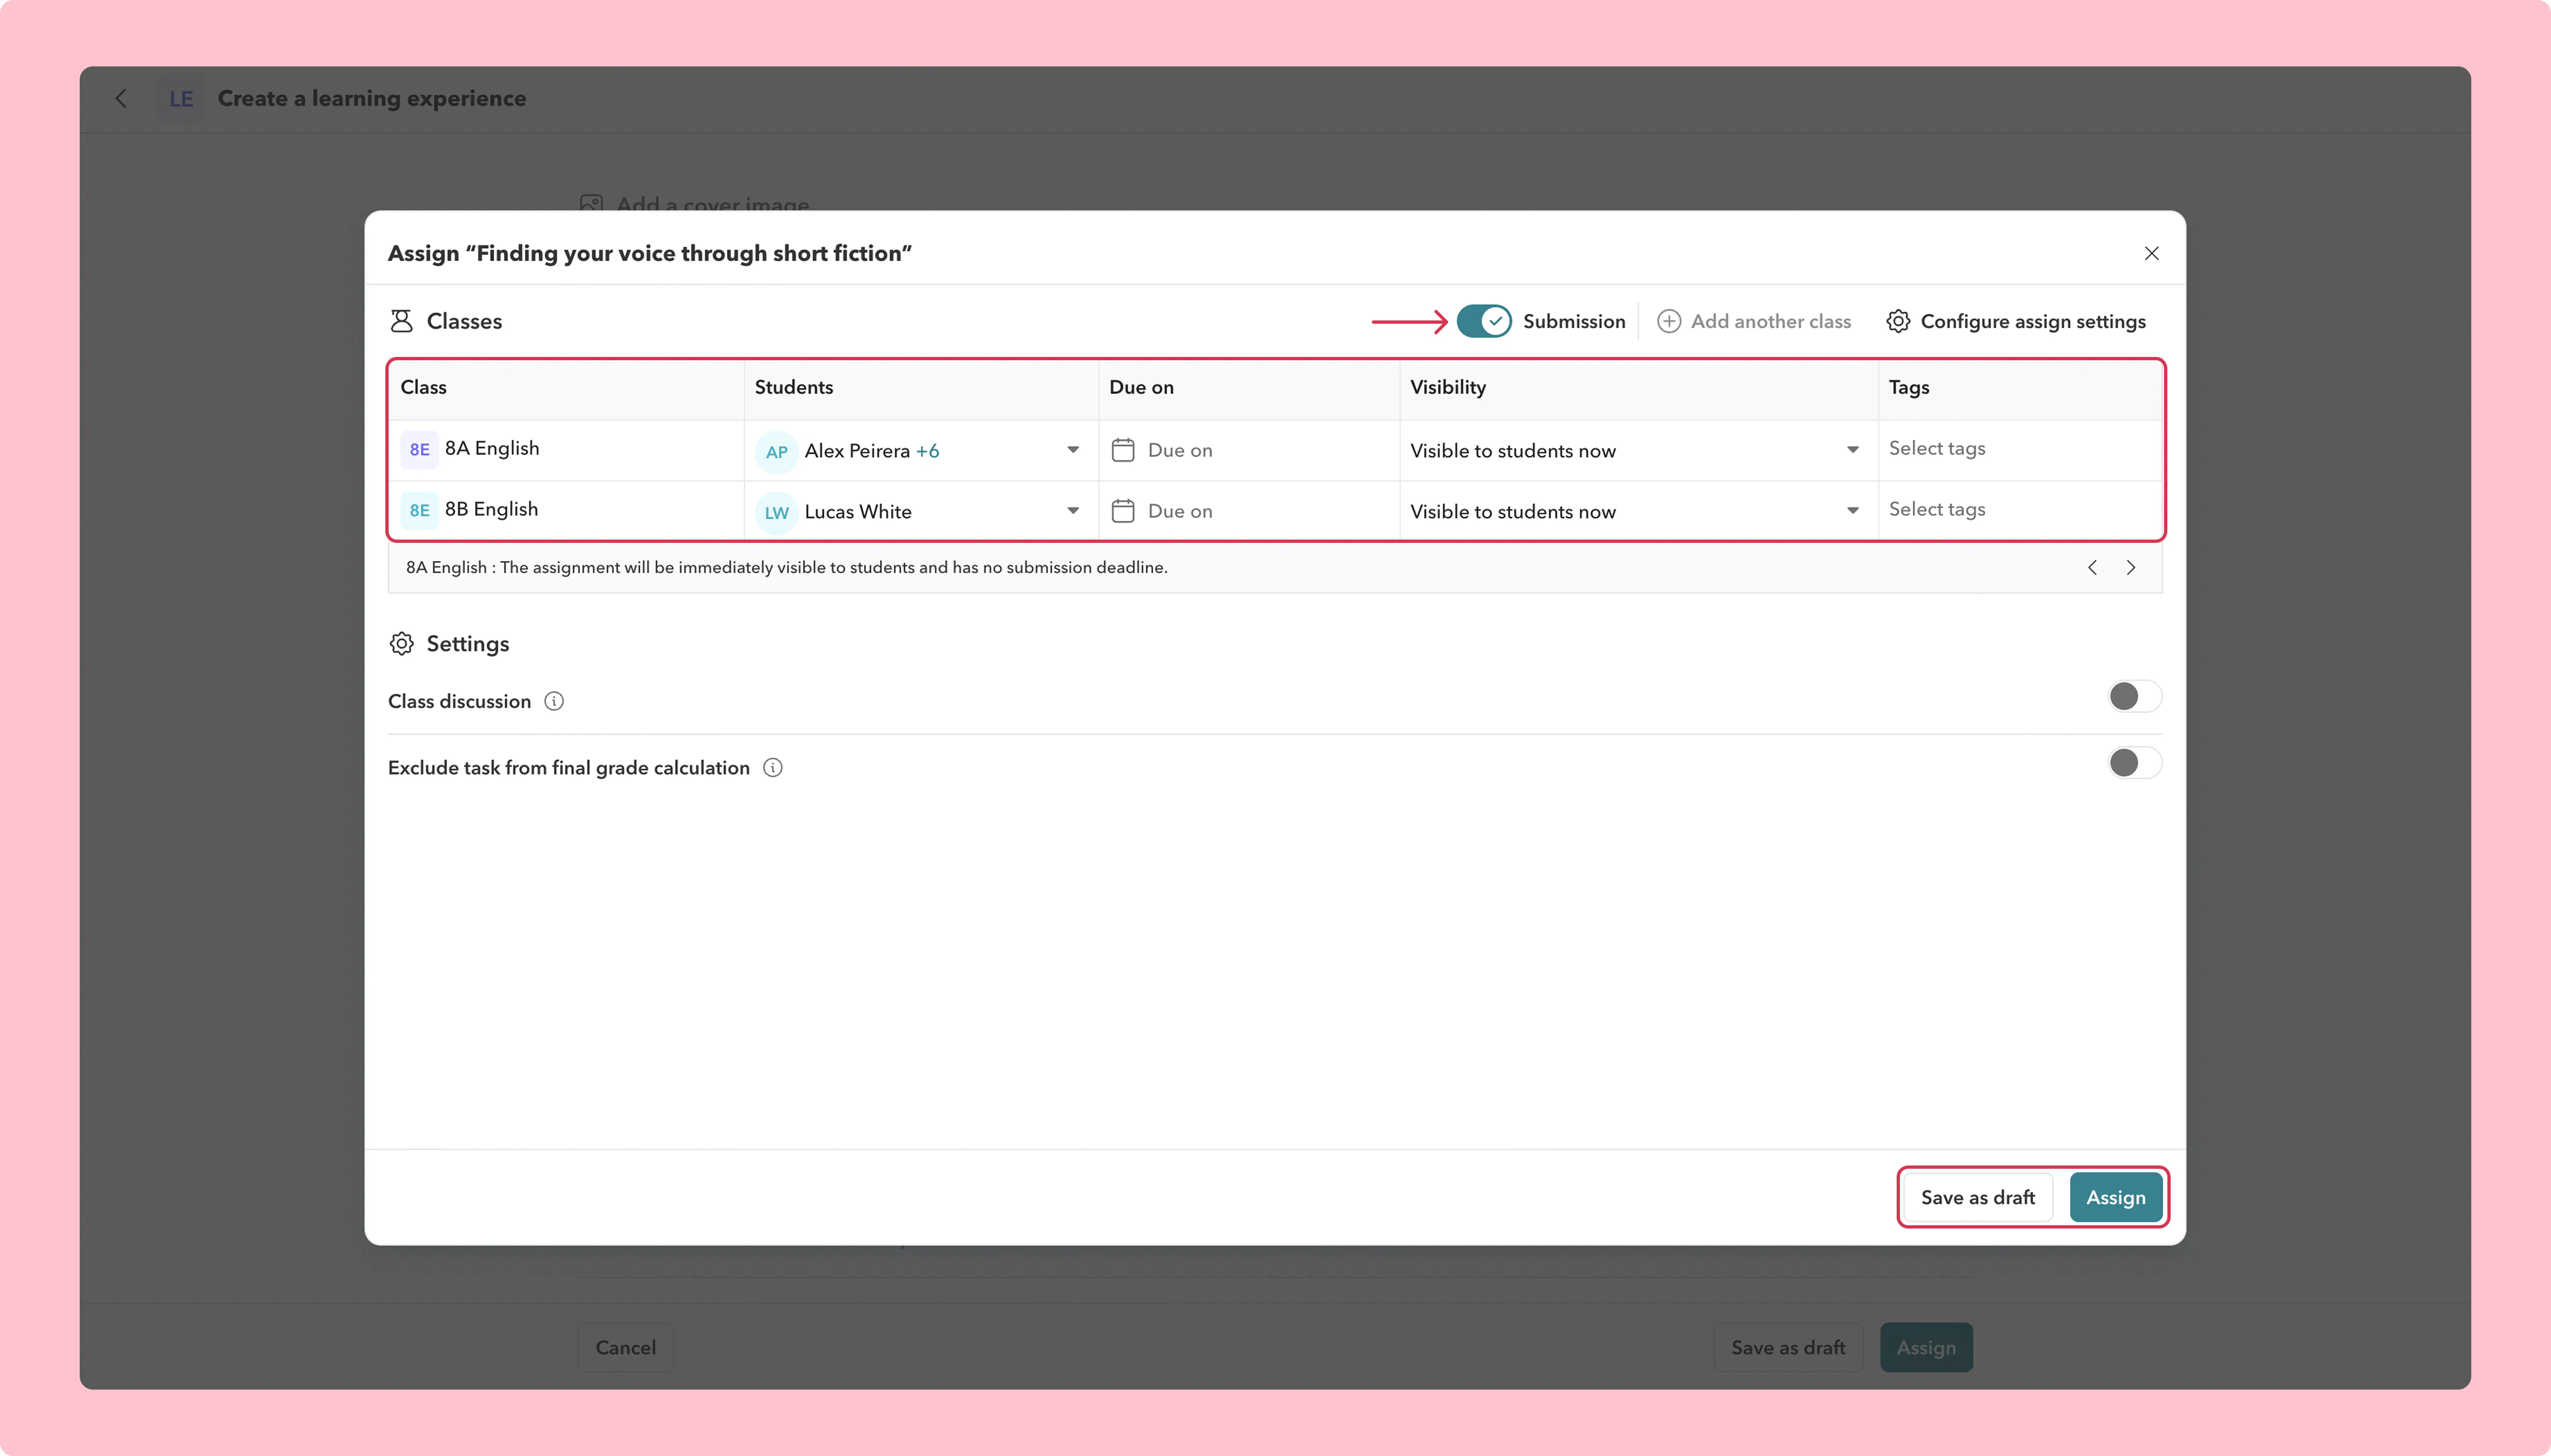Image resolution: width=2551 pixels, height=1456 pixels.
Task: Click Save as draft in the dialog
Action: click(1978, 1197)
